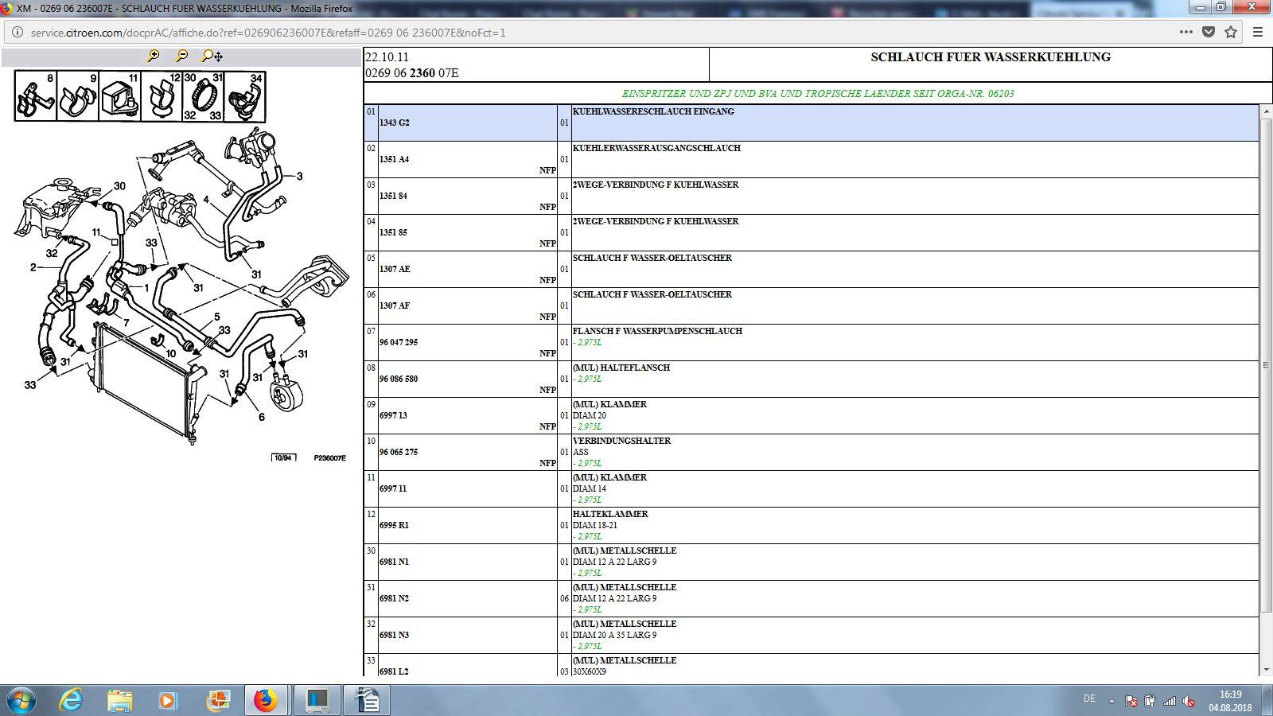The height and width of the screenshot is (716, 1273).
Task: Click part number 96 047 295
Action: pos(399,342)
